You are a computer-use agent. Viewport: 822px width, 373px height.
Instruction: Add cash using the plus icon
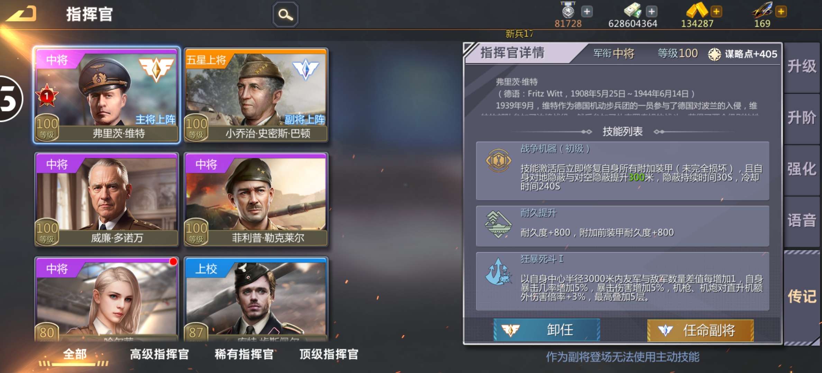tap(651, 11)
